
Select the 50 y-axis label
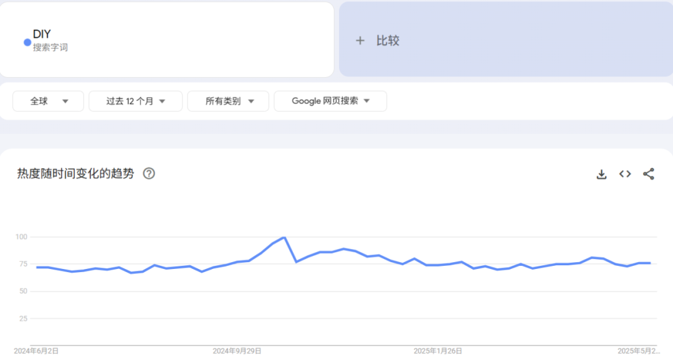23,291
